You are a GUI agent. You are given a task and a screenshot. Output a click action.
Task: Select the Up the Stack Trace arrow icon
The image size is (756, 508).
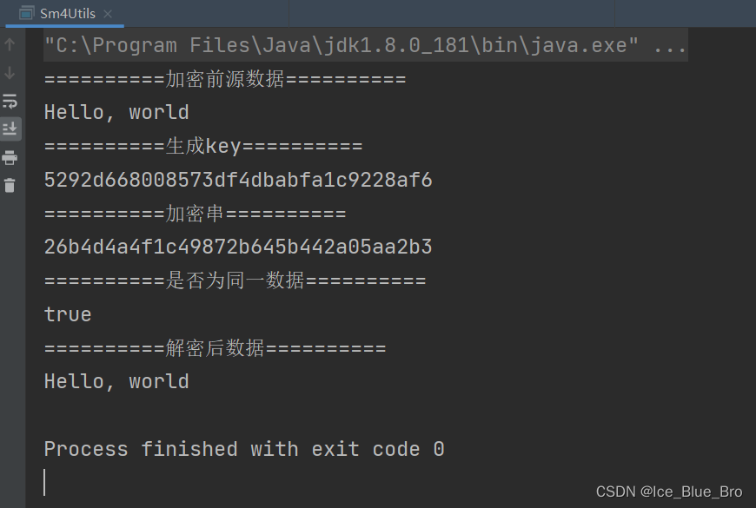(9, 44)
